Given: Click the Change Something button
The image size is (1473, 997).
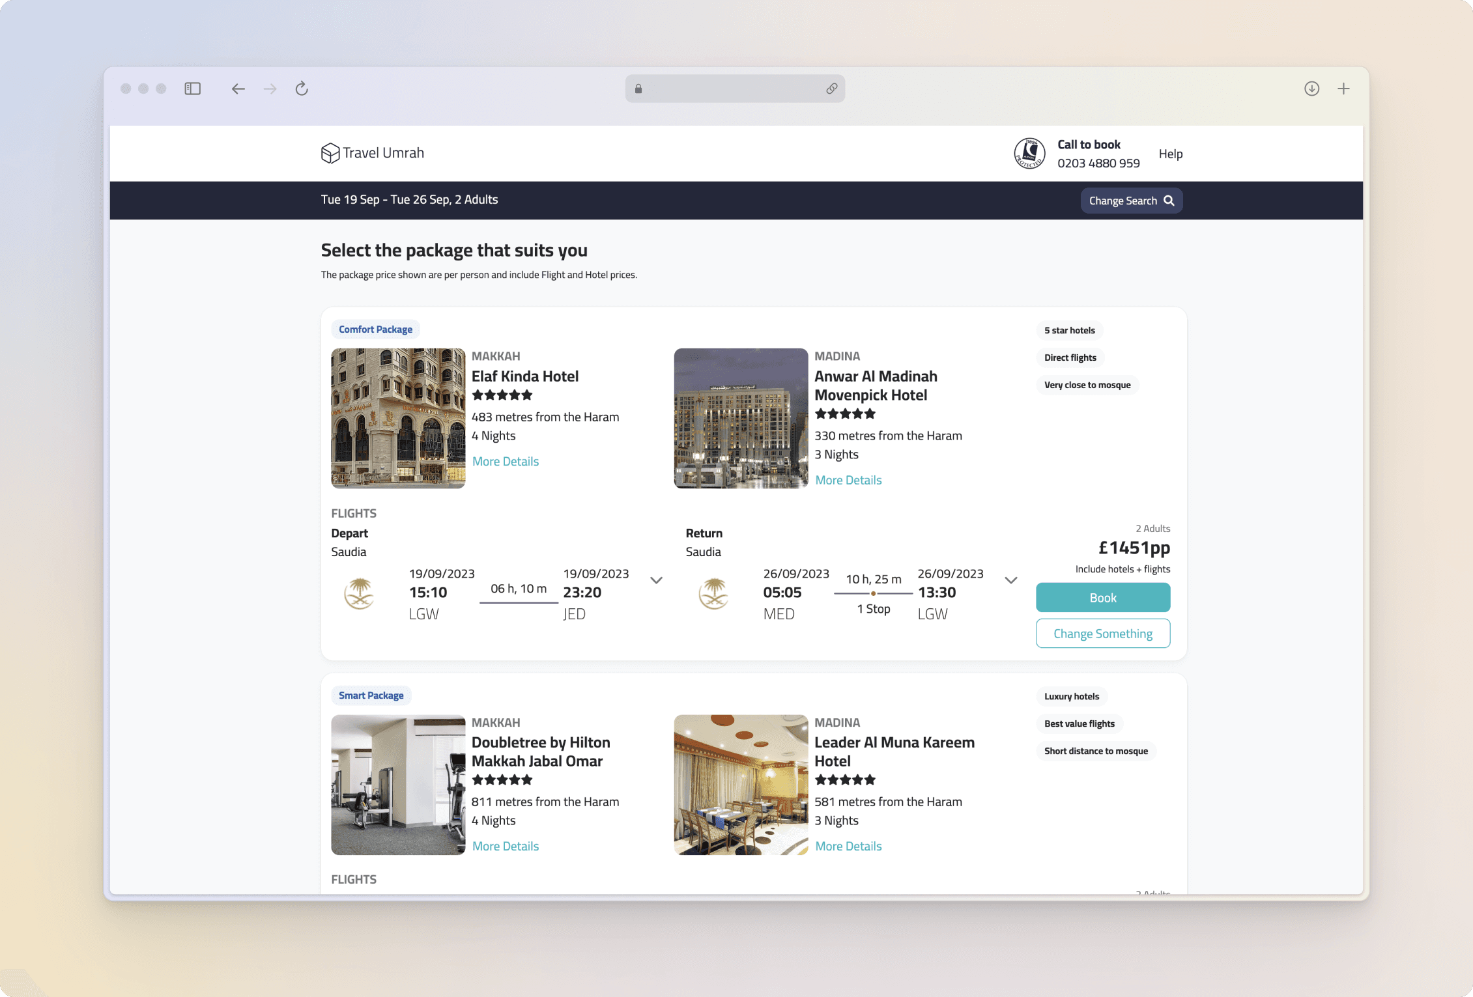Looking at the screenshot, I should click(1103, 634).
